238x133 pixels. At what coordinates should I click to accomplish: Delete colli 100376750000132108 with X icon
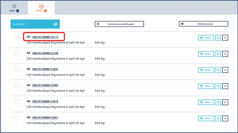(x=225, y=54)
